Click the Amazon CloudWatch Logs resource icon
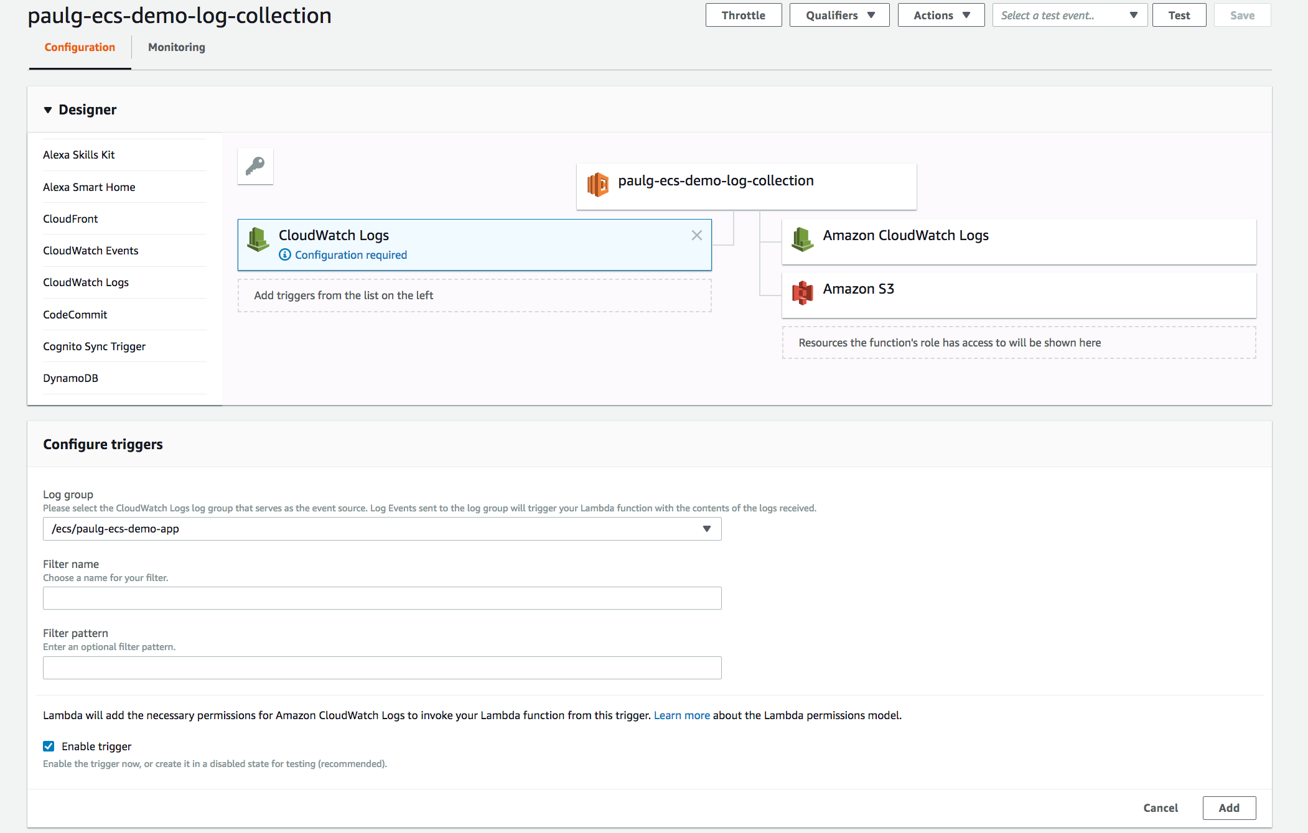The height and width of the screenshot is (833, 1308). coord(803,239)
